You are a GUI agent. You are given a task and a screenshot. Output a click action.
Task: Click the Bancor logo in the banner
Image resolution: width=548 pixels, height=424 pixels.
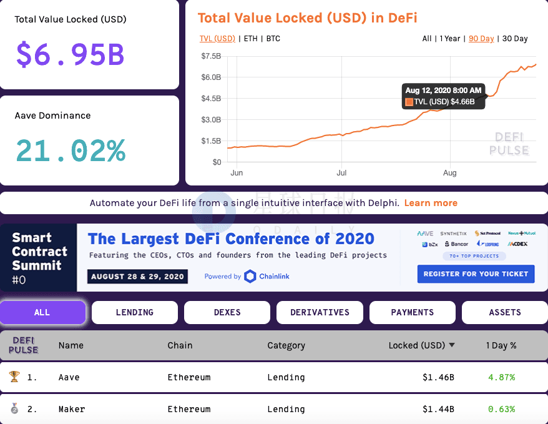tap(456, 244)
